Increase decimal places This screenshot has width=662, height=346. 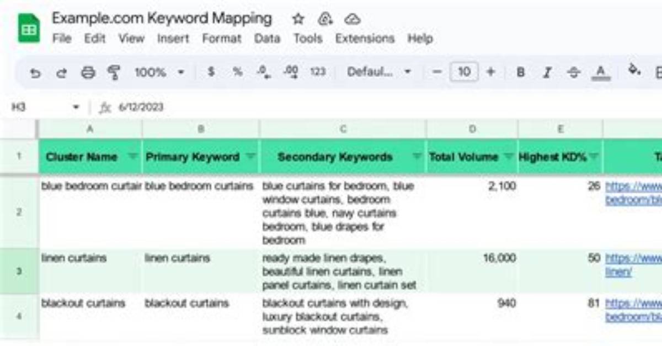[290, 72]
